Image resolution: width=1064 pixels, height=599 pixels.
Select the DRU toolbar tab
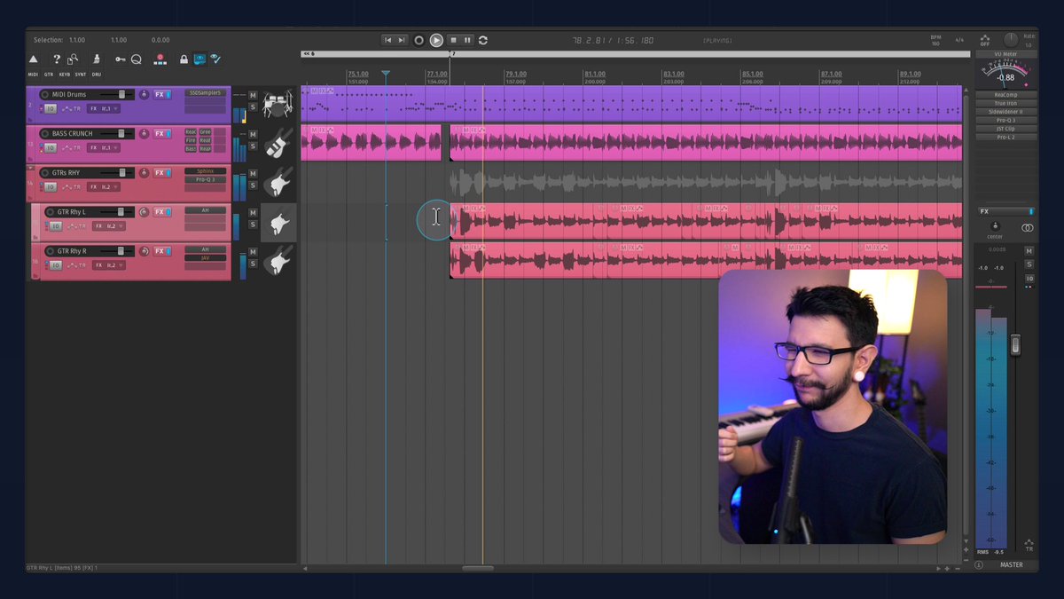click(x=96, y=75)
